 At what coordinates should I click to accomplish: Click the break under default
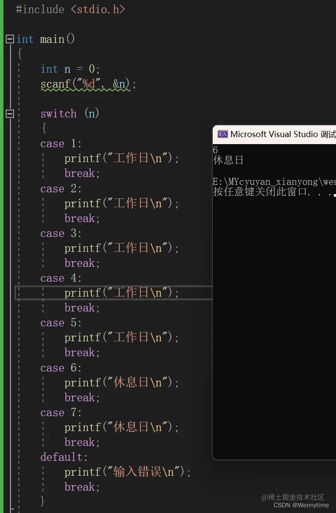[82, 487]
